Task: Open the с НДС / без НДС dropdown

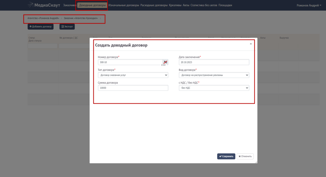Action: point(214,88)
